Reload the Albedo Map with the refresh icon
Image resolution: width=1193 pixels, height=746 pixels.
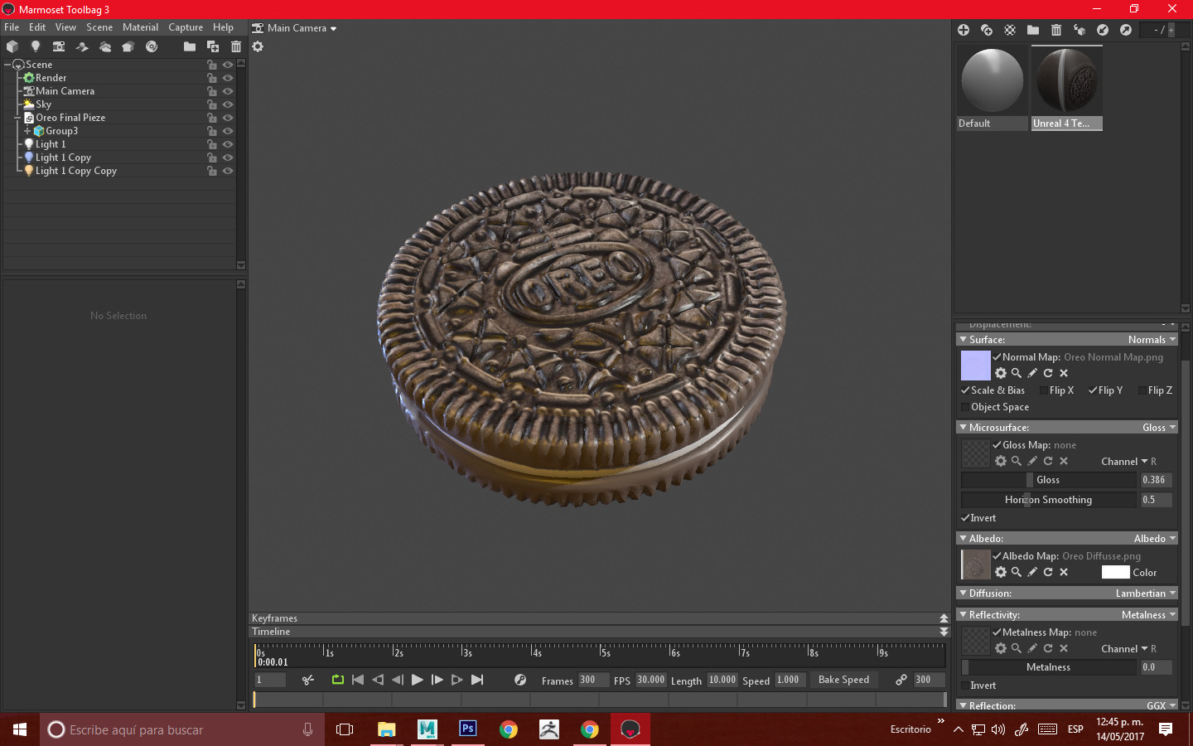pyautogui.click(x=1048, y=572)
